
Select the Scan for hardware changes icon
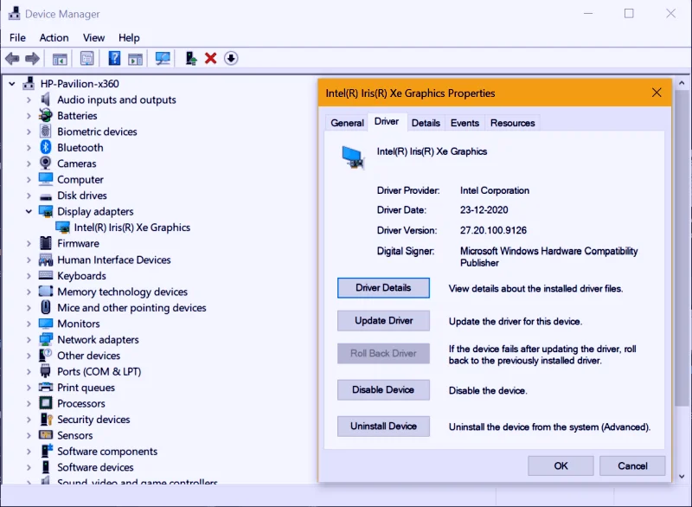163,58
